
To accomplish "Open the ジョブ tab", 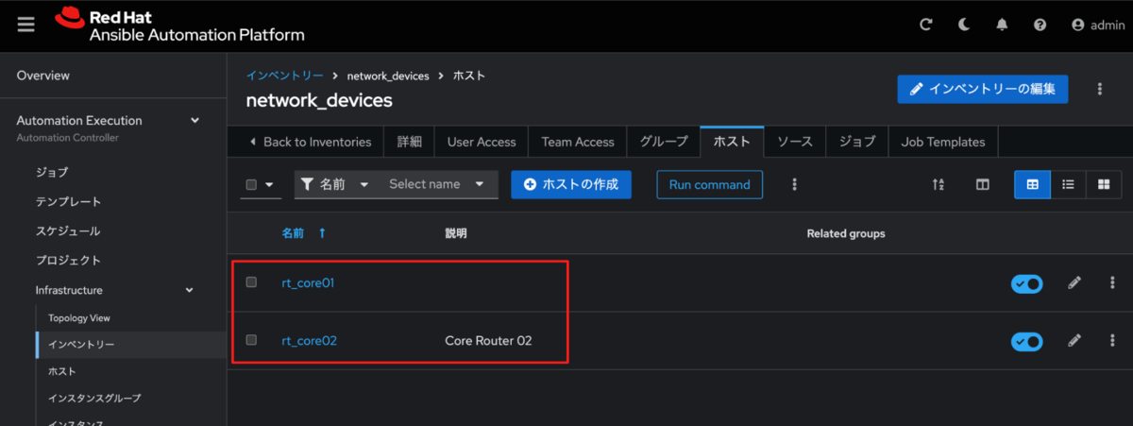I will (857, 142).
